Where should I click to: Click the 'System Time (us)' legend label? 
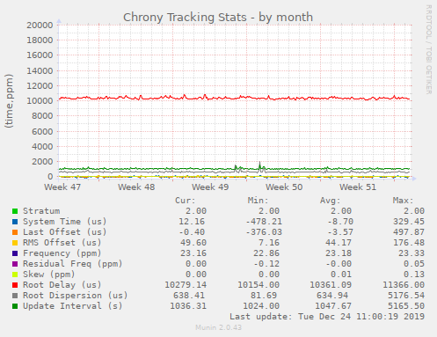pos(65,222)
